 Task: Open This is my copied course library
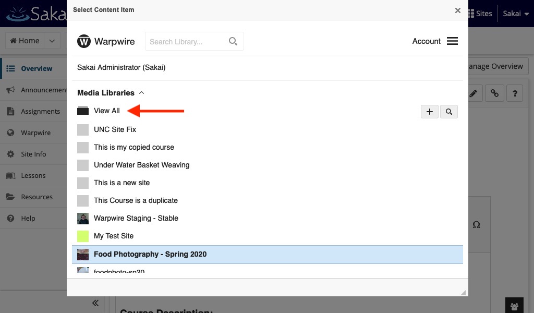[x=134, y=147]
